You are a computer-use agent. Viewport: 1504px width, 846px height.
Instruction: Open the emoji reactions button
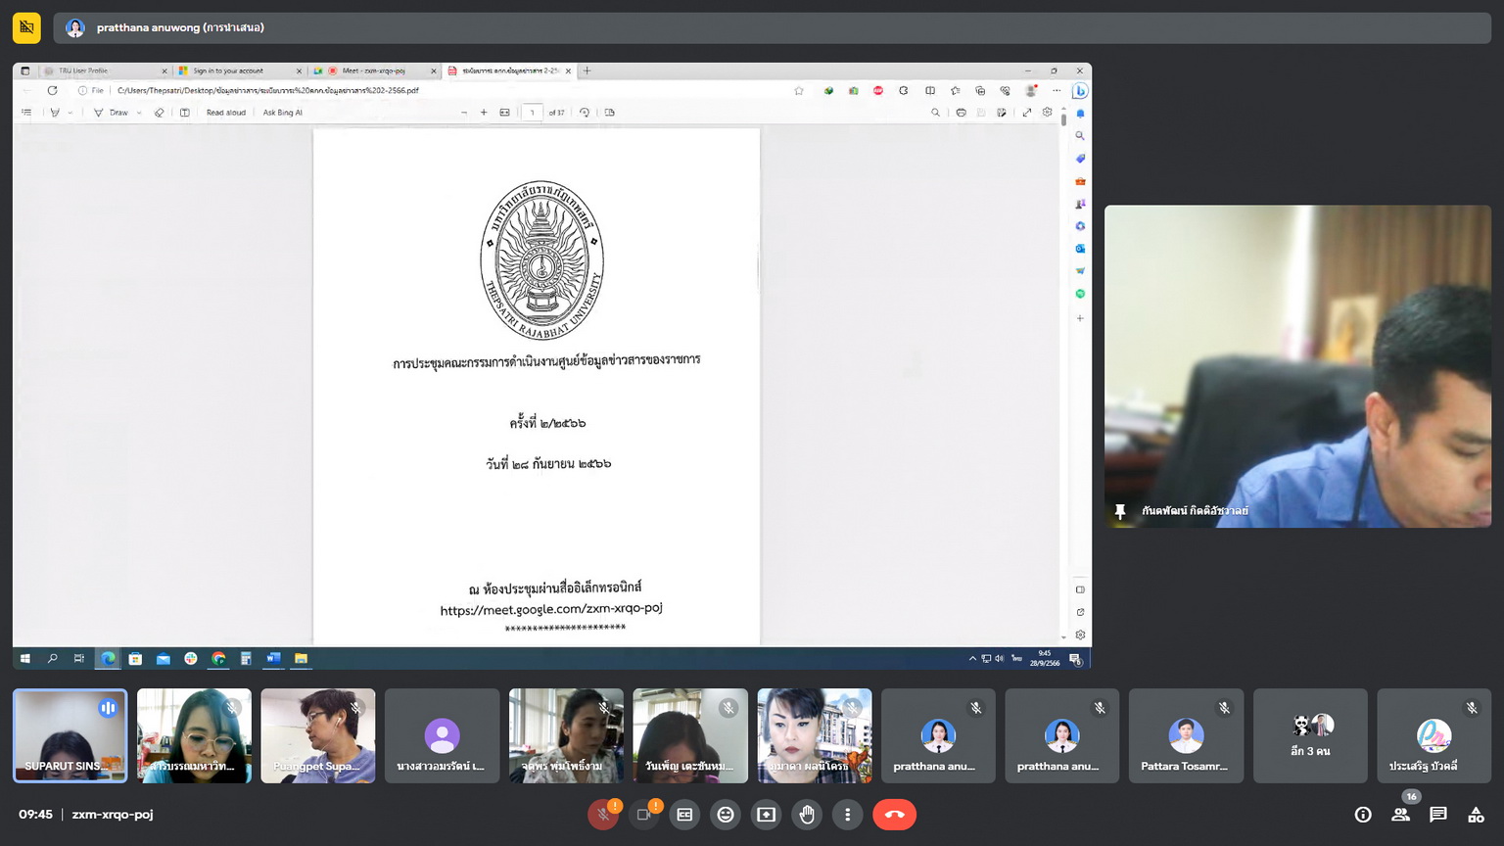pos(726,815)
